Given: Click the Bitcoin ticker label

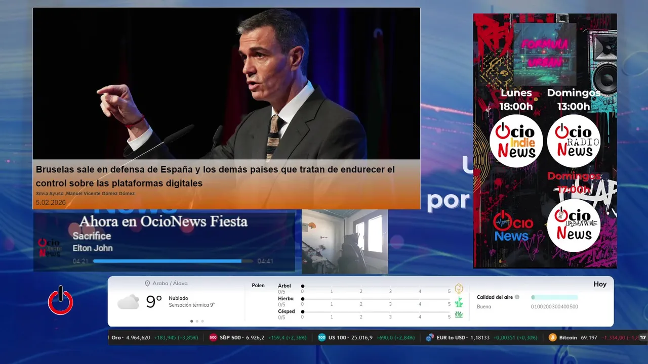Looking at the screenshot, I should click(x=568, y=337).
